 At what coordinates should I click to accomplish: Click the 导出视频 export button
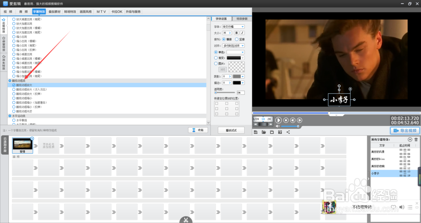(405, 131)
